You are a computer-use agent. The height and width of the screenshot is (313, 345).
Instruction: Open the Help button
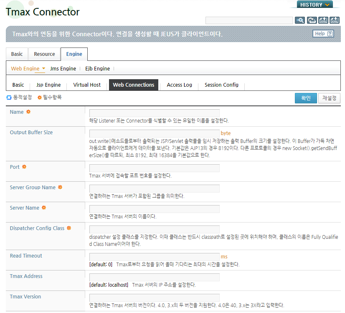323,34
